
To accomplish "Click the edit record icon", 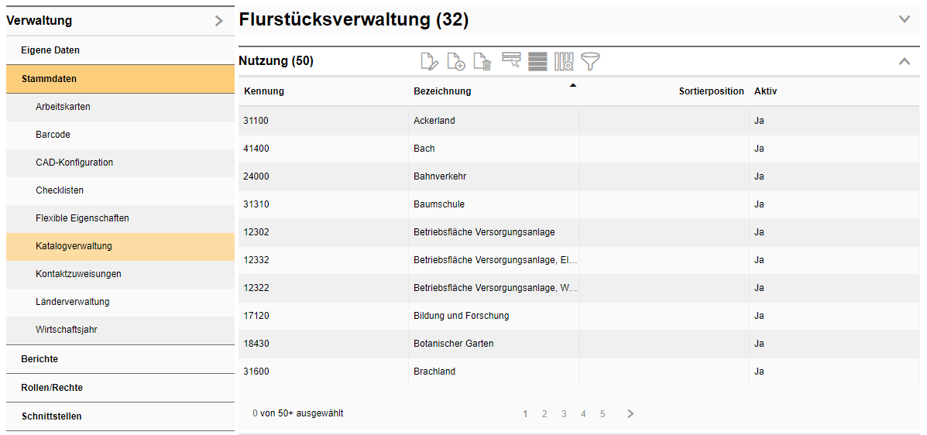I will pyautogui.click(x=429, y=62).
